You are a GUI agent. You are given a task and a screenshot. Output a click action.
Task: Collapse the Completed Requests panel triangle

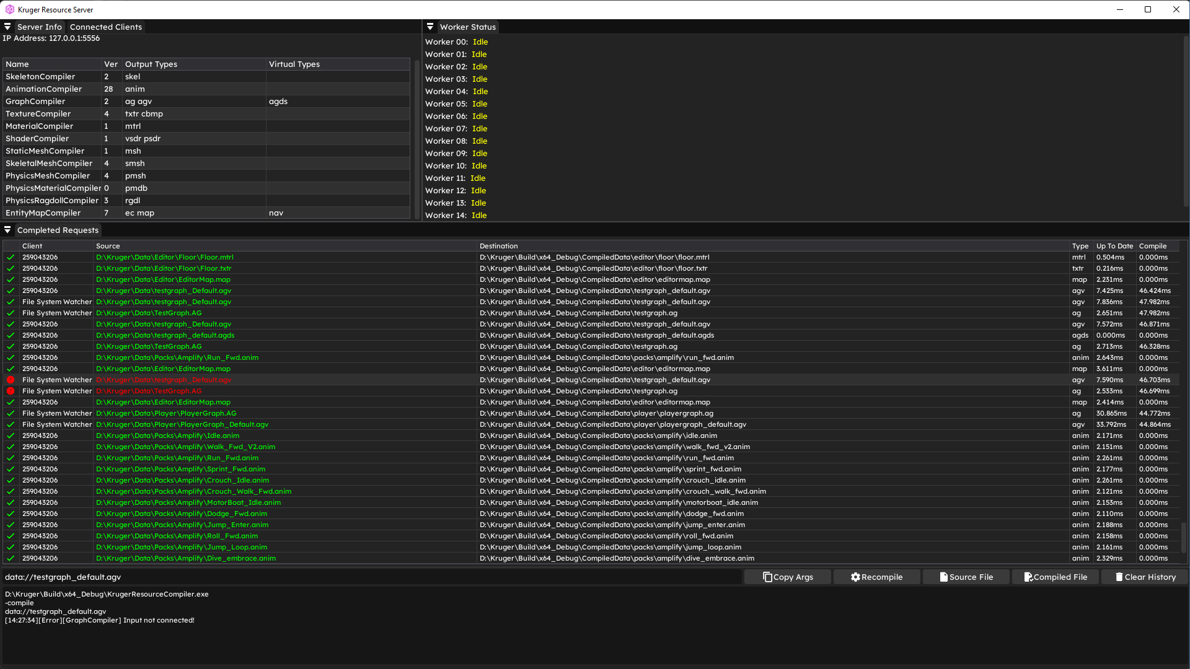7,230
